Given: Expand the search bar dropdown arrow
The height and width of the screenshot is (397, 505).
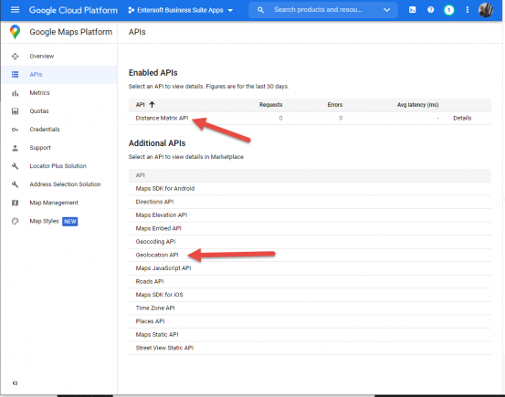Looking at the screenshot, I should tap(386, 10).
